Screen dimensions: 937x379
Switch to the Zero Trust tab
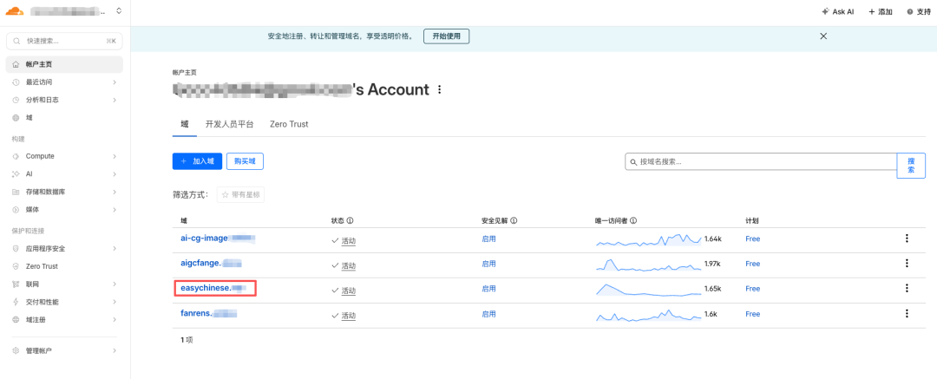(289, 124)
